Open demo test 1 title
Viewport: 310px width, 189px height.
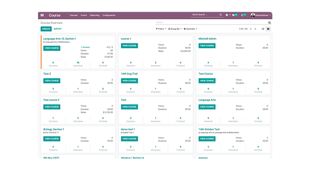(128, 129)
